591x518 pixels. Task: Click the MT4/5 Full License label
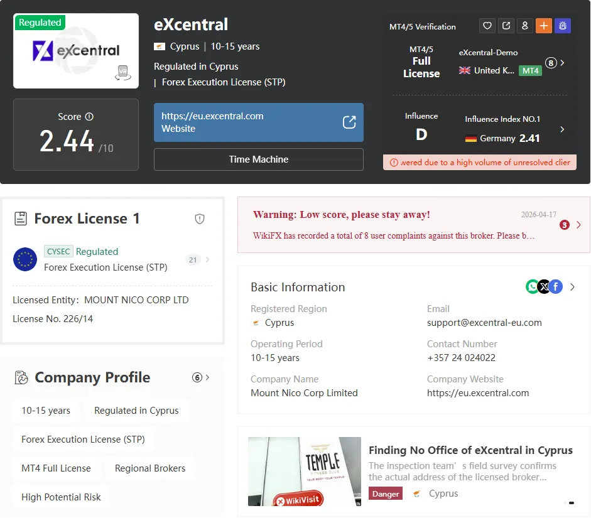click(421, 62)
